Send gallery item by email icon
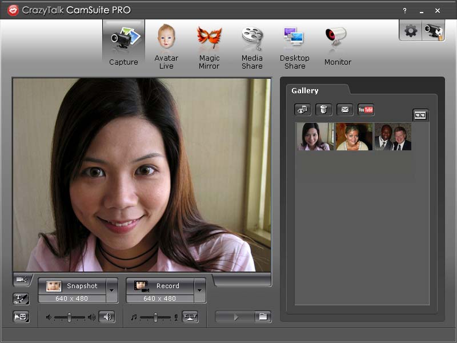457x343 pixels. pyautogui.click(x=345, y=110)
